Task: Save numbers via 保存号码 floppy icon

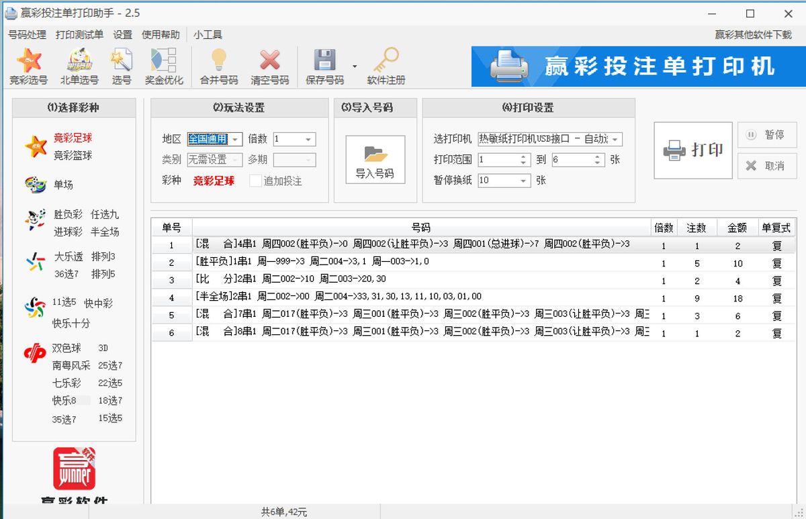Action: (324, 60)
